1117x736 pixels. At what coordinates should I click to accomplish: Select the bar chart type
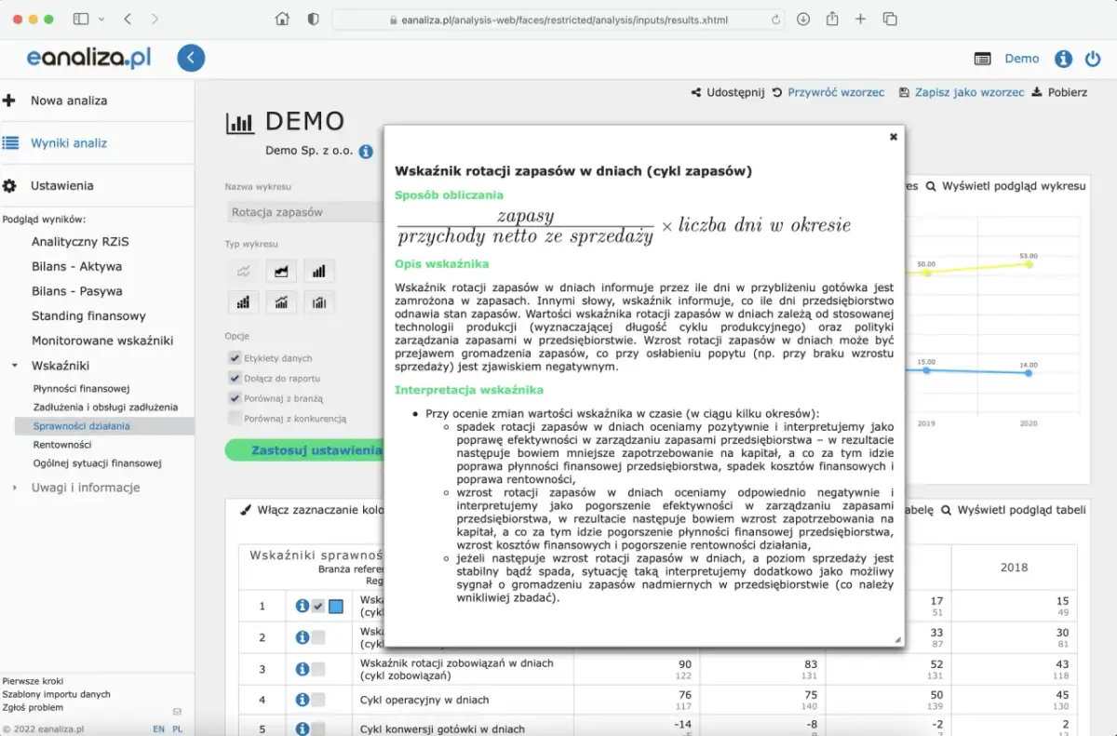point(319,270)
